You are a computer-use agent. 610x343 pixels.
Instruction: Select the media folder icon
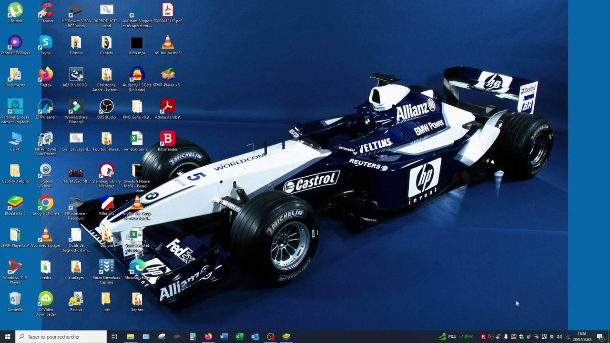click(46, 269)
